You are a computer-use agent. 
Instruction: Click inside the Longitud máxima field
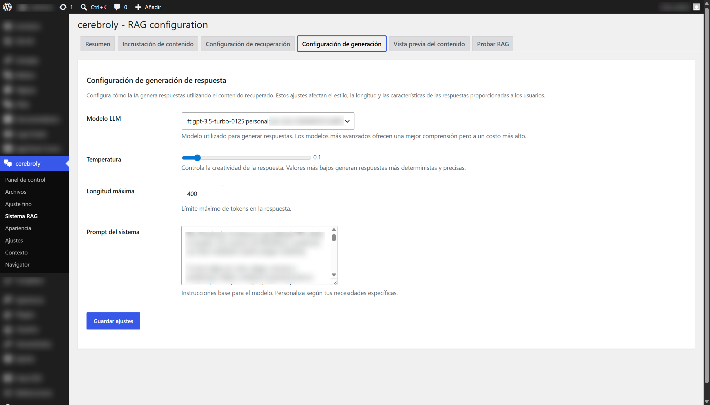pyautogui.click(x=202, y=194)
